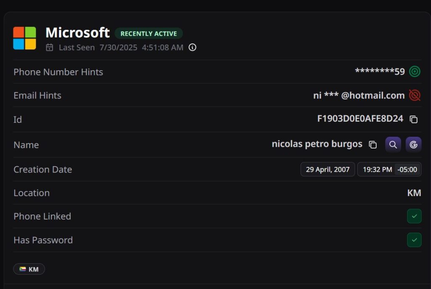Select phone hint ********59
Screen dimensions: 431x289
pos(380,72)
